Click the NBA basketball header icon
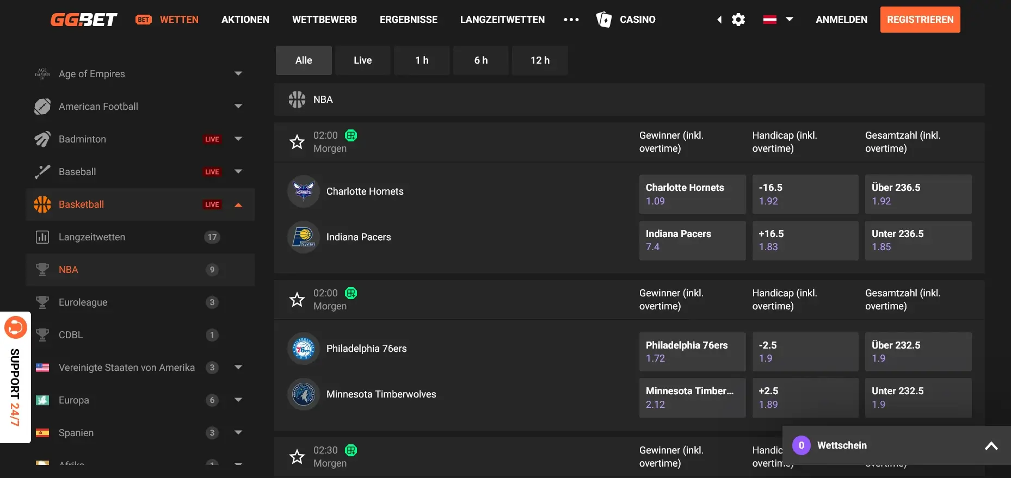 [297, 100]
